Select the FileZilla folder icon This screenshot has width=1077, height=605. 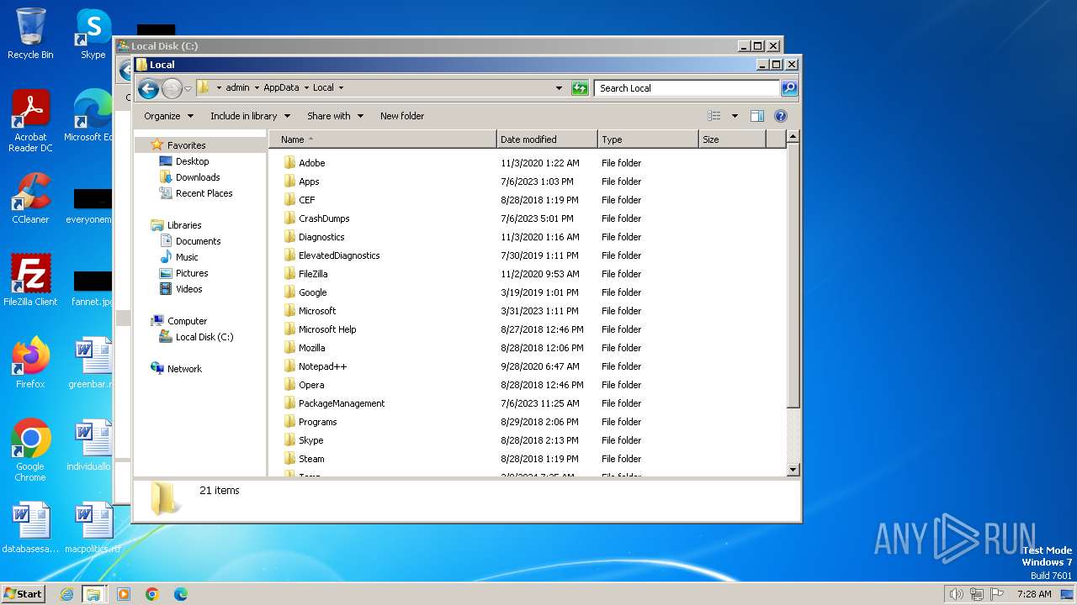(289, 274)
